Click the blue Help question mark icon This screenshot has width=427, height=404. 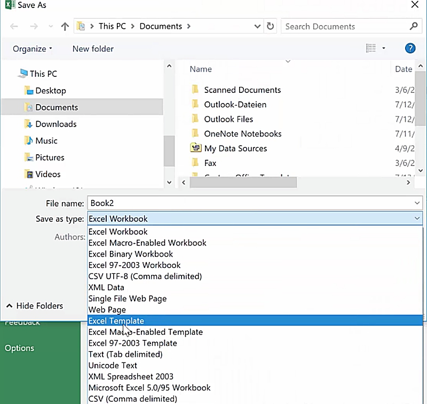point(410,49)
